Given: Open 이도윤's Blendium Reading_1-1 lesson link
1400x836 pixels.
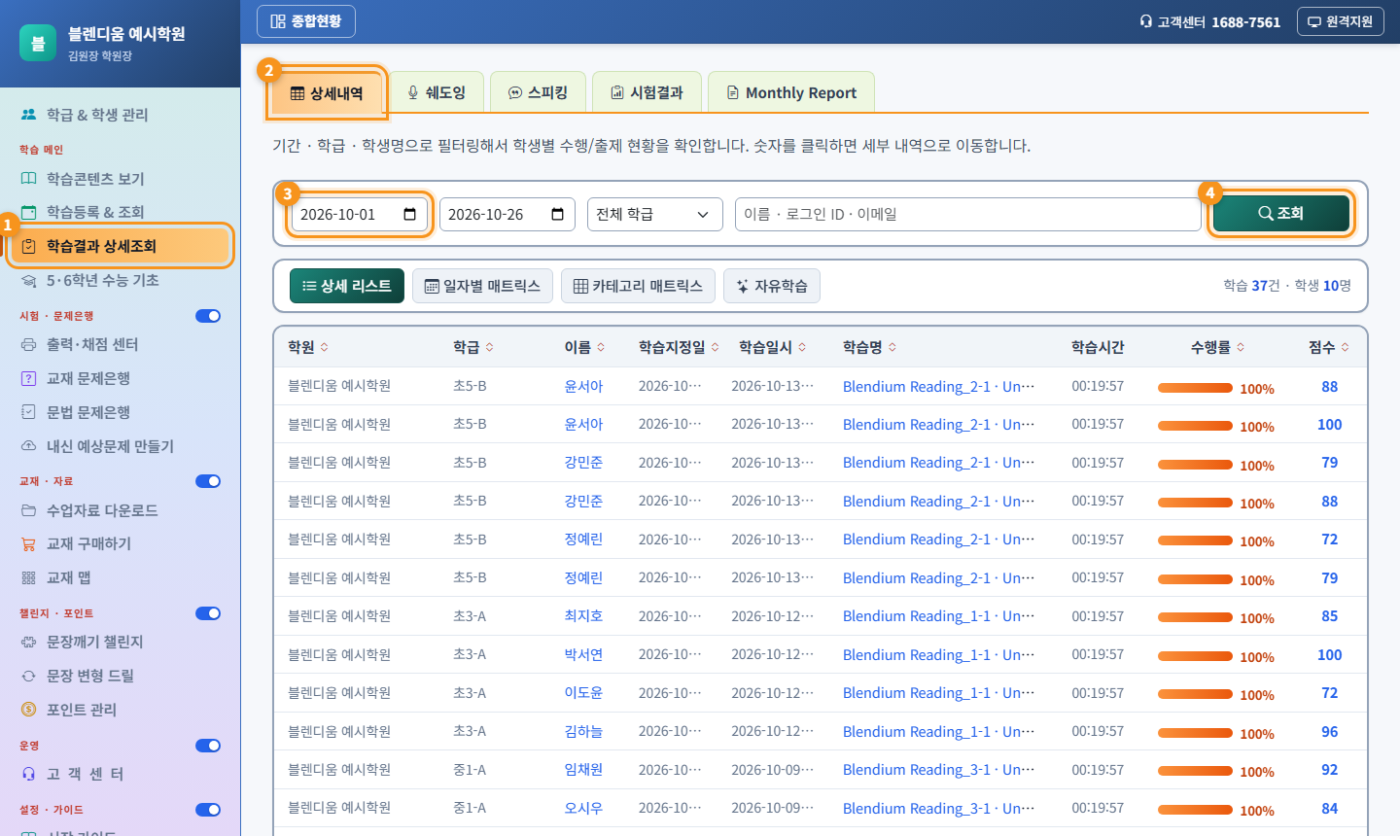Looking at the screenshot, I should (x=938, y=693).
